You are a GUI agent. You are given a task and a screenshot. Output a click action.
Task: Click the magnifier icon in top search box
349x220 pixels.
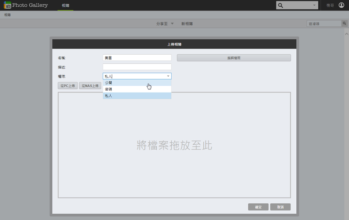pyautogui.click(x=280, y=5)
